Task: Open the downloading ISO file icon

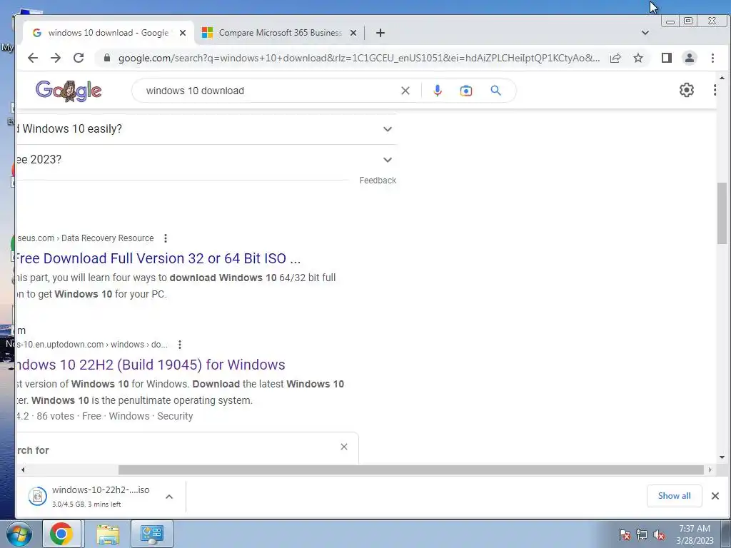Action: [x=38, y=497]
